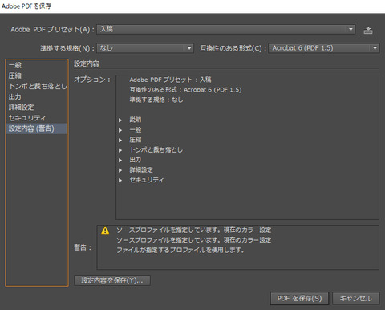Open the Adobe PDF プリセット dropdown
The height and width of the screenshot is (310, 385).
pos(226,29)
